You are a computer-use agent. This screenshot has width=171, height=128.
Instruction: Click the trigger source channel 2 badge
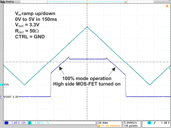(149, 123)
